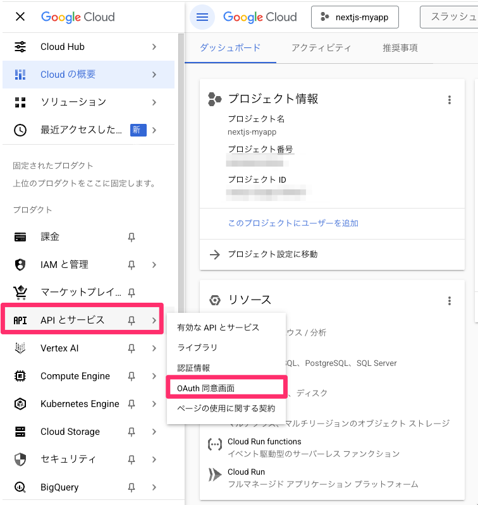The width and height of the screenshot is (478, 505).
Task: Expand the ソリューション submenu chevron
Action: pyautogui.click(x=154, y=102)
